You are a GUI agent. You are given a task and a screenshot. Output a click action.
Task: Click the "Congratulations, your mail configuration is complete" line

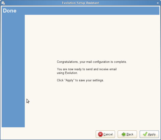(92, 62)
